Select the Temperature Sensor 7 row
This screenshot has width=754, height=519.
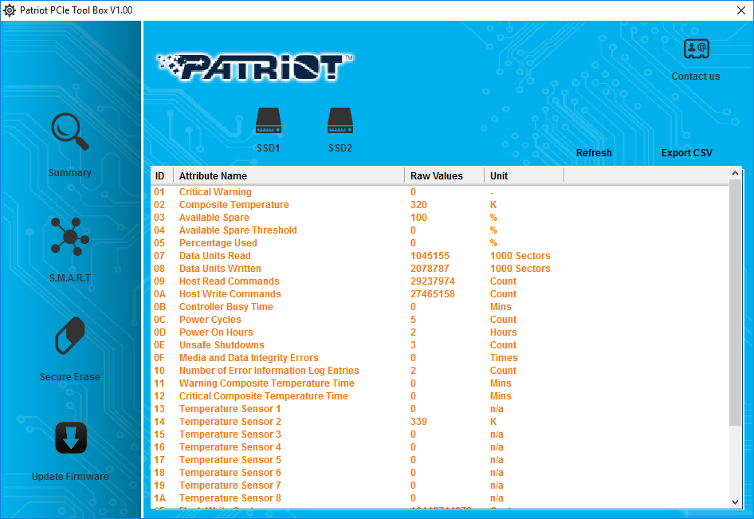tap(439, 486)
